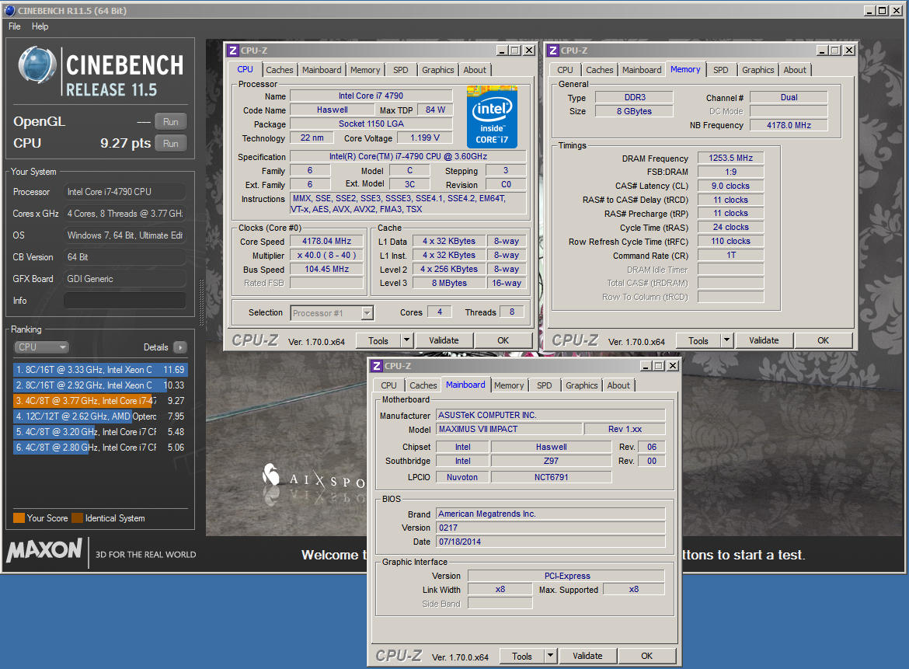Select ranking row 2 Intel Xeon 10.33
This screenshot has width=909, height=669.
[100, 385]
